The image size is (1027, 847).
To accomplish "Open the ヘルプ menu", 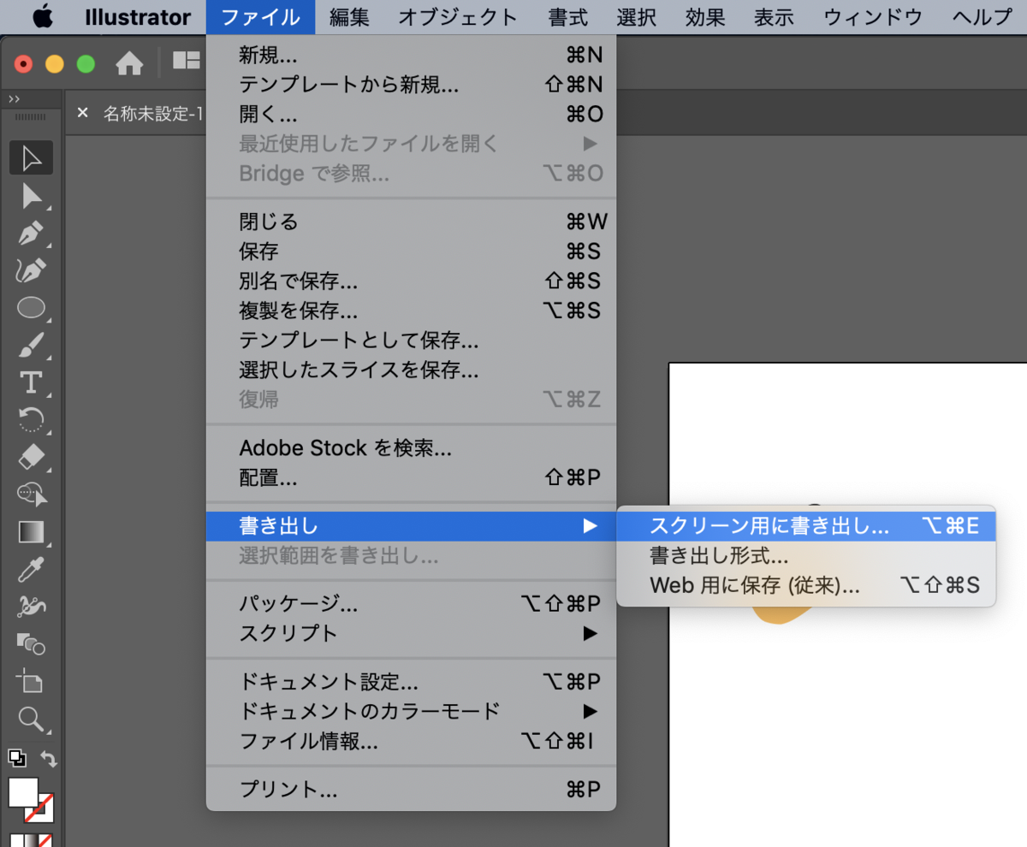I will (x=982, y=17).
